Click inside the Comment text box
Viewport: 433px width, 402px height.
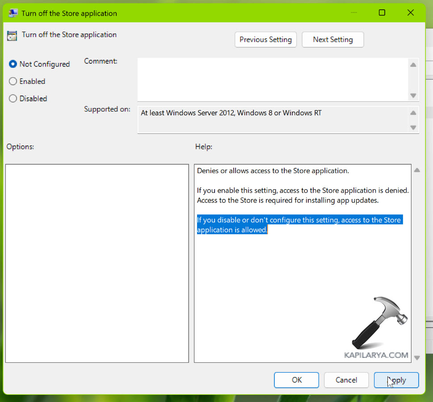(272, 79)
